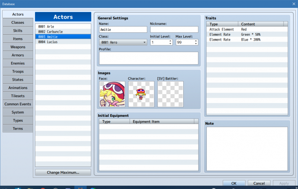Confirm changes with the OK button

point(234,183)
